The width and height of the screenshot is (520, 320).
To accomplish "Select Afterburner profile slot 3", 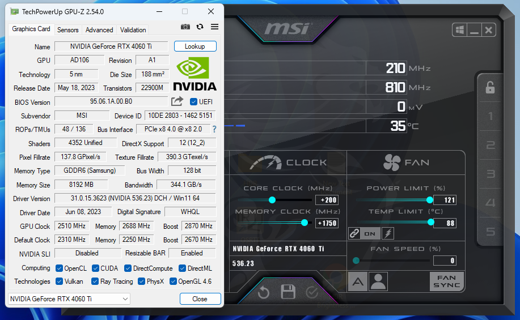I will click(490, 174).
